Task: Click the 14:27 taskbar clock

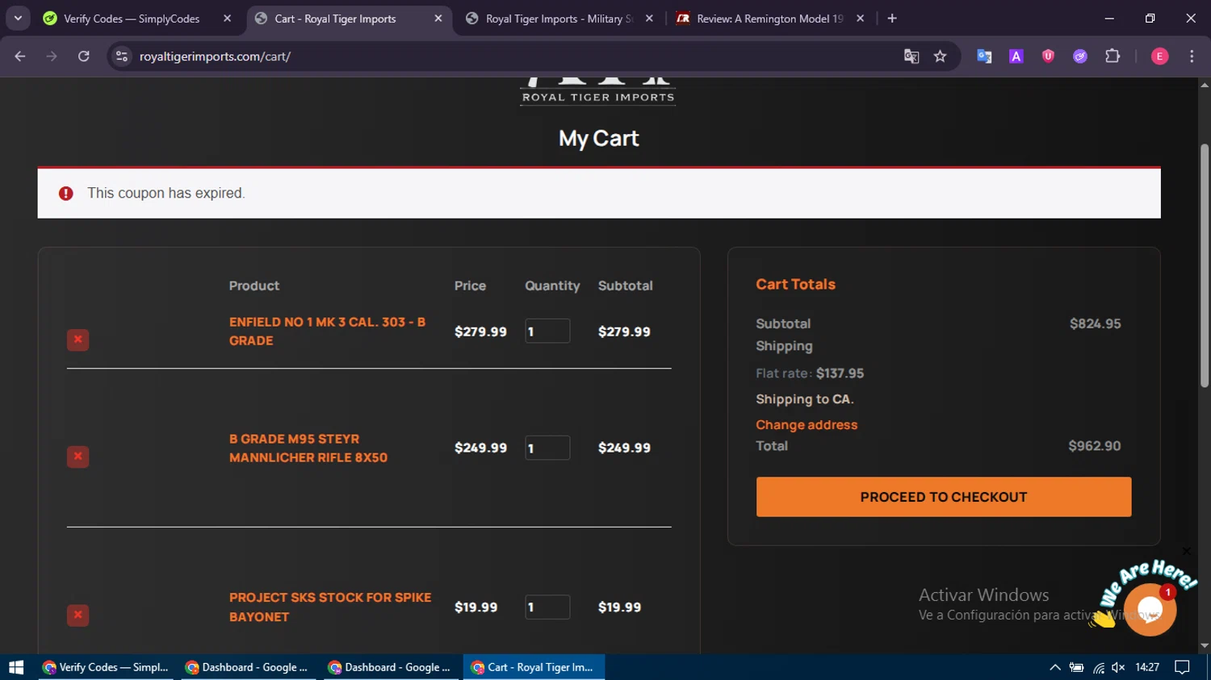Action: pyautogui.click(x=1147, y=667)
